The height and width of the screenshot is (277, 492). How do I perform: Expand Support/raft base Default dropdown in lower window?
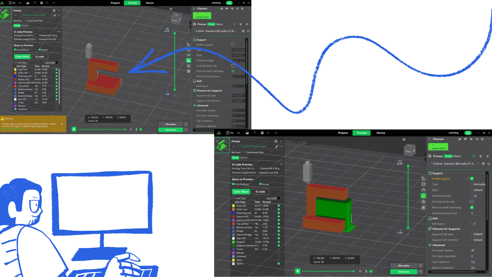pyautogui.click(x=478, y=234)
